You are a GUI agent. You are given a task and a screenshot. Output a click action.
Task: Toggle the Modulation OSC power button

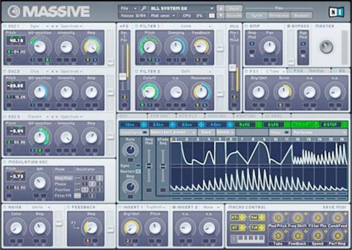(x=5, y=162)
